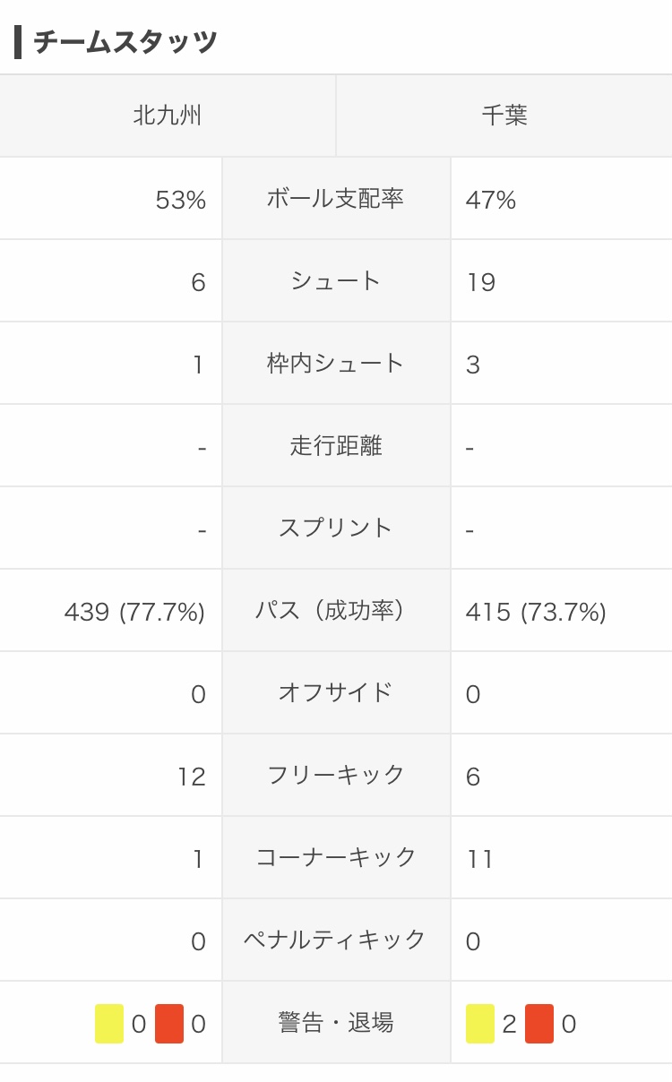Select the 北九州 team header
This screenshot has width=672, height=1082.
click(x=168, y=116)
